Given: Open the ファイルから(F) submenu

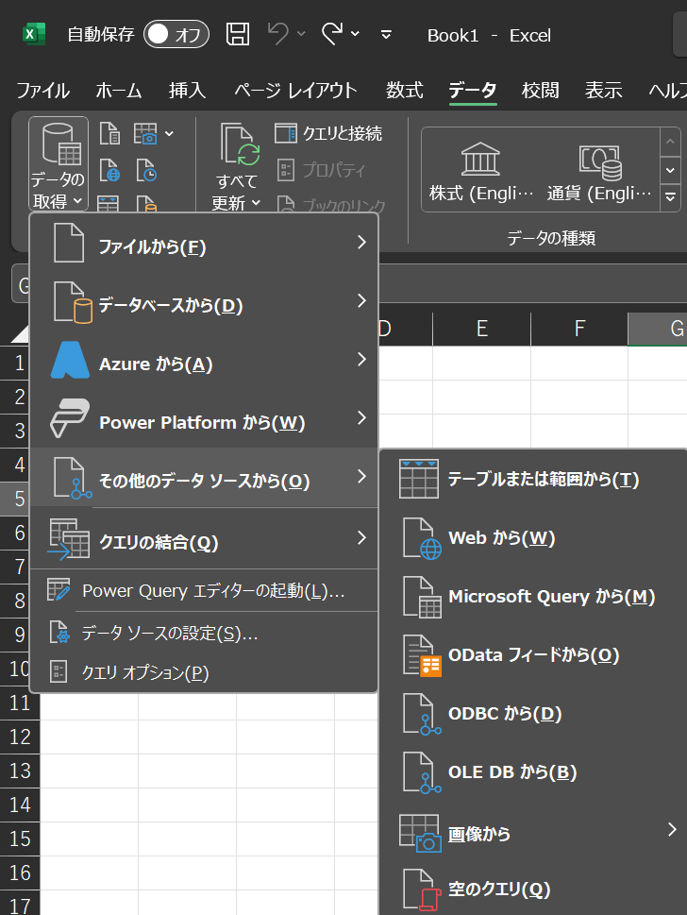Looking at the screenshot, I should pyautogui.click(x=204, y=244).
